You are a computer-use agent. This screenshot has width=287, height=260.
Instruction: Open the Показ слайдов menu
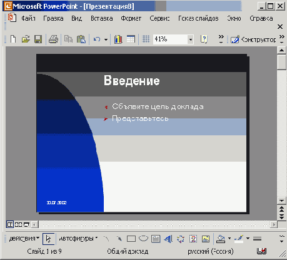click(198, 18)
